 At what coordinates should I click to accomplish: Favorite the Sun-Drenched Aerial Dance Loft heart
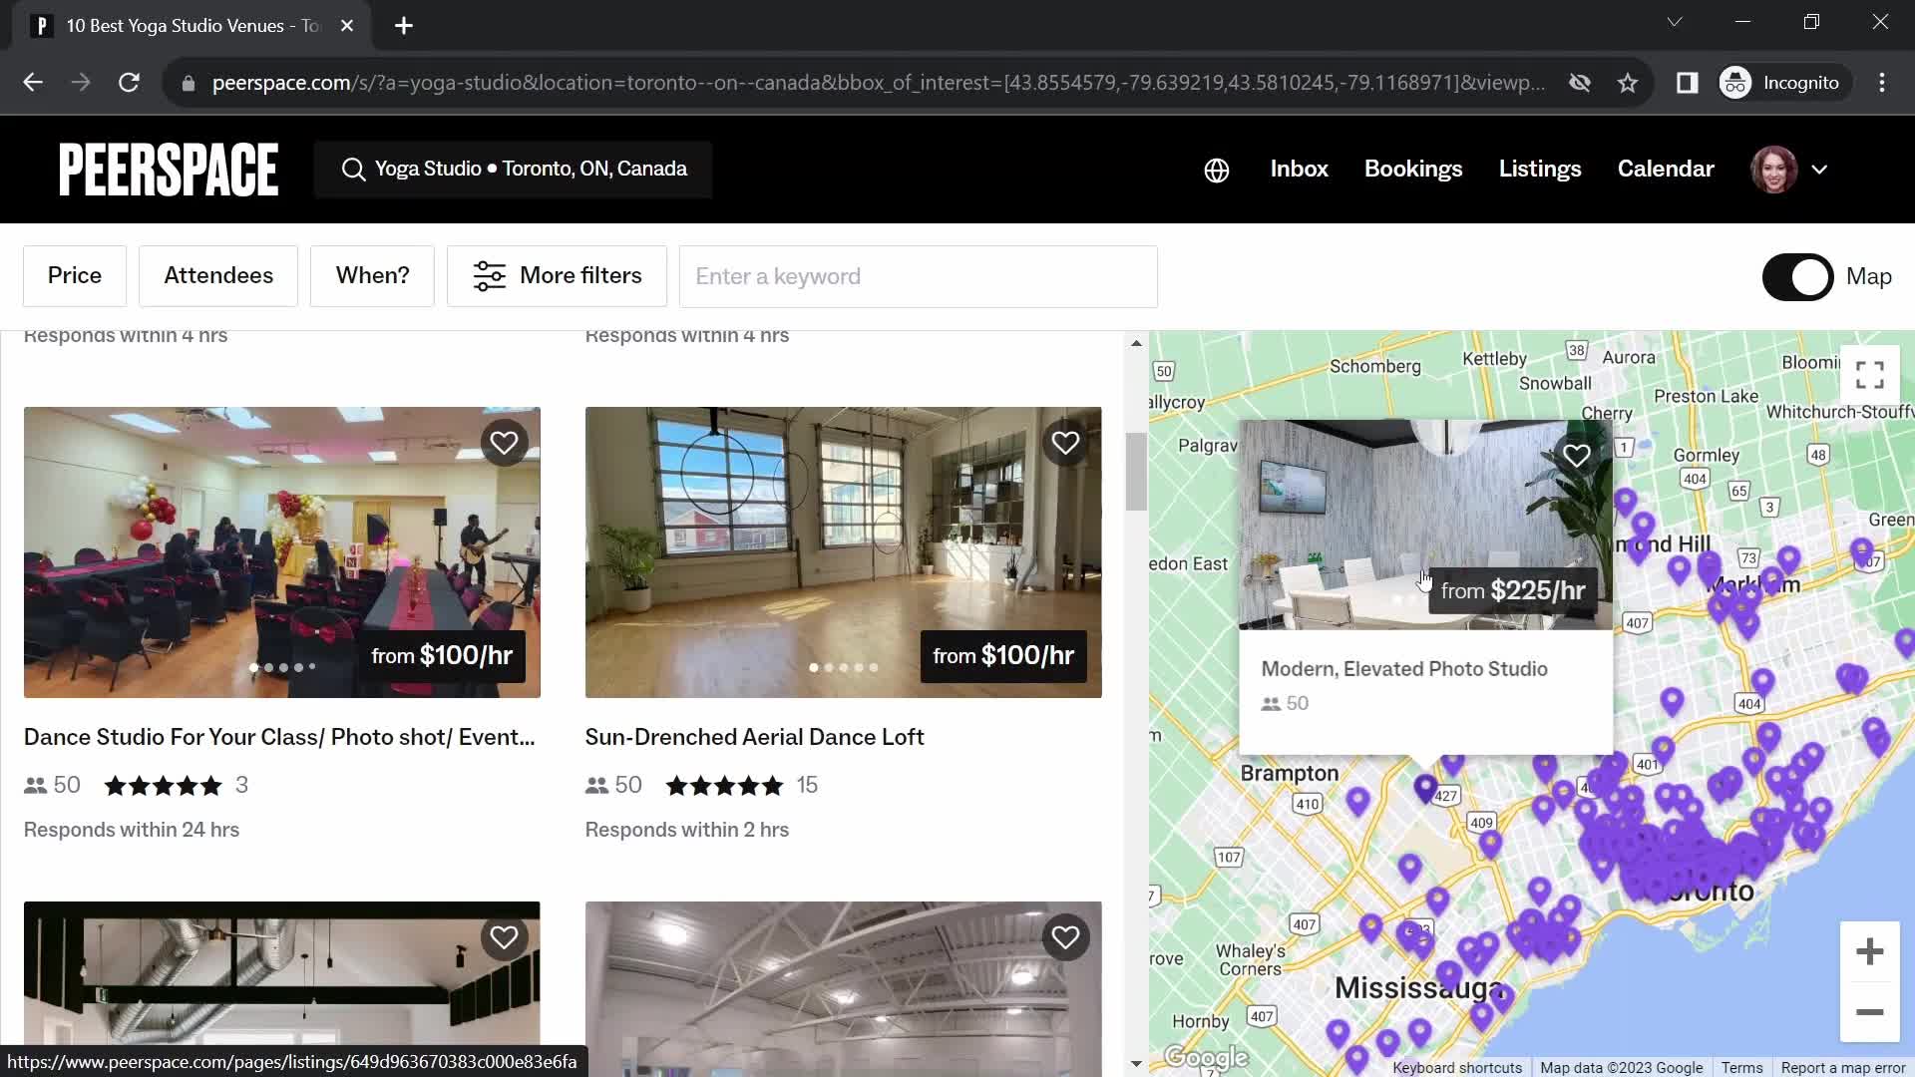click(1065, 443)
